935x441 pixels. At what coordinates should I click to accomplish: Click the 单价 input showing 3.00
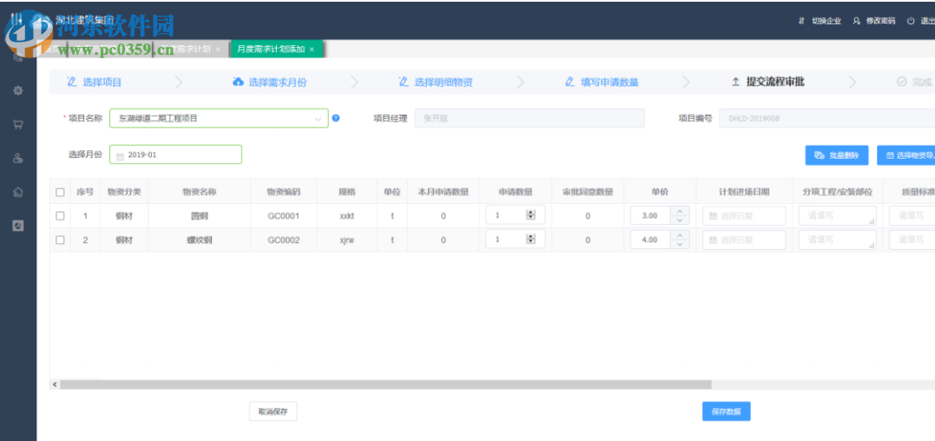(650, 216)
